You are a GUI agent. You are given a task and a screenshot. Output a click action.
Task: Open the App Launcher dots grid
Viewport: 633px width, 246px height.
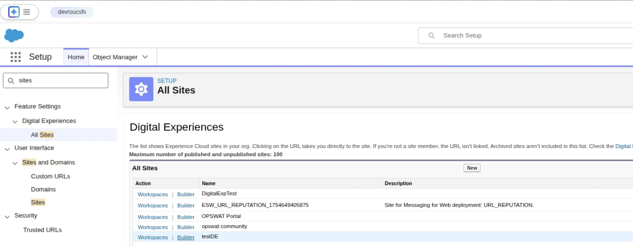pyautogui.click(x=16, y=57)
